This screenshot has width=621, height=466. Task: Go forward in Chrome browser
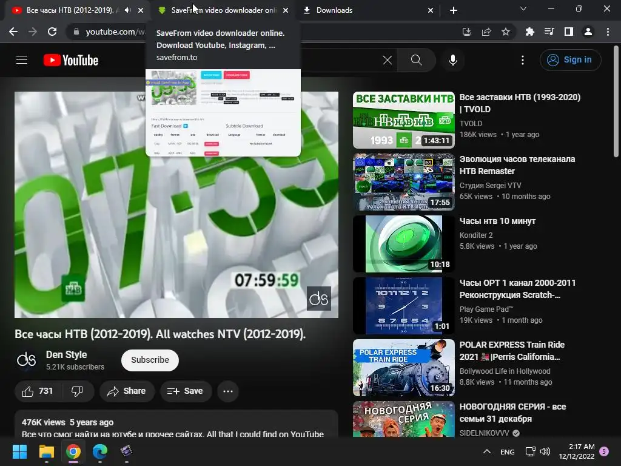coord(33,32)
